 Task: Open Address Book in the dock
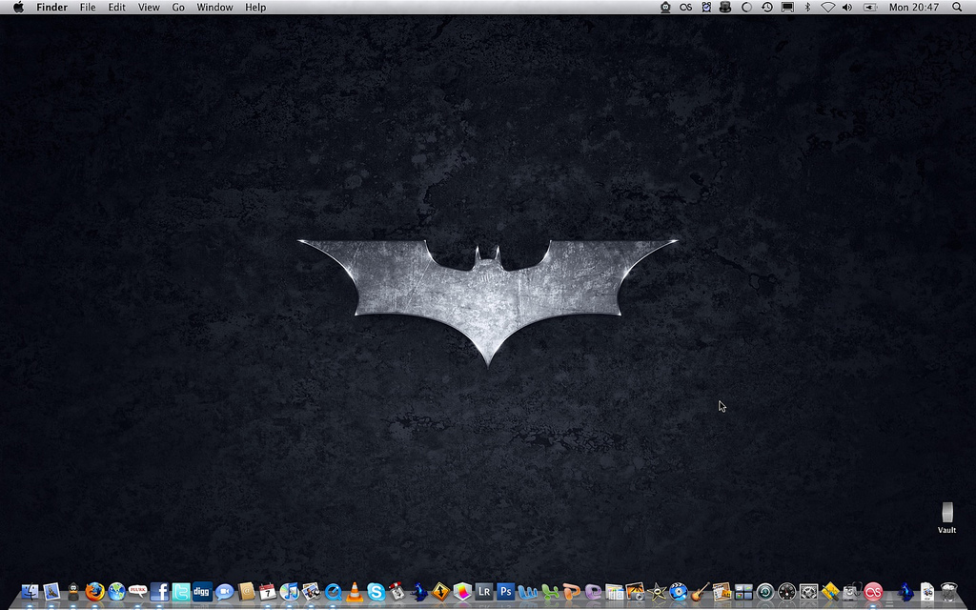coord(246,591)
